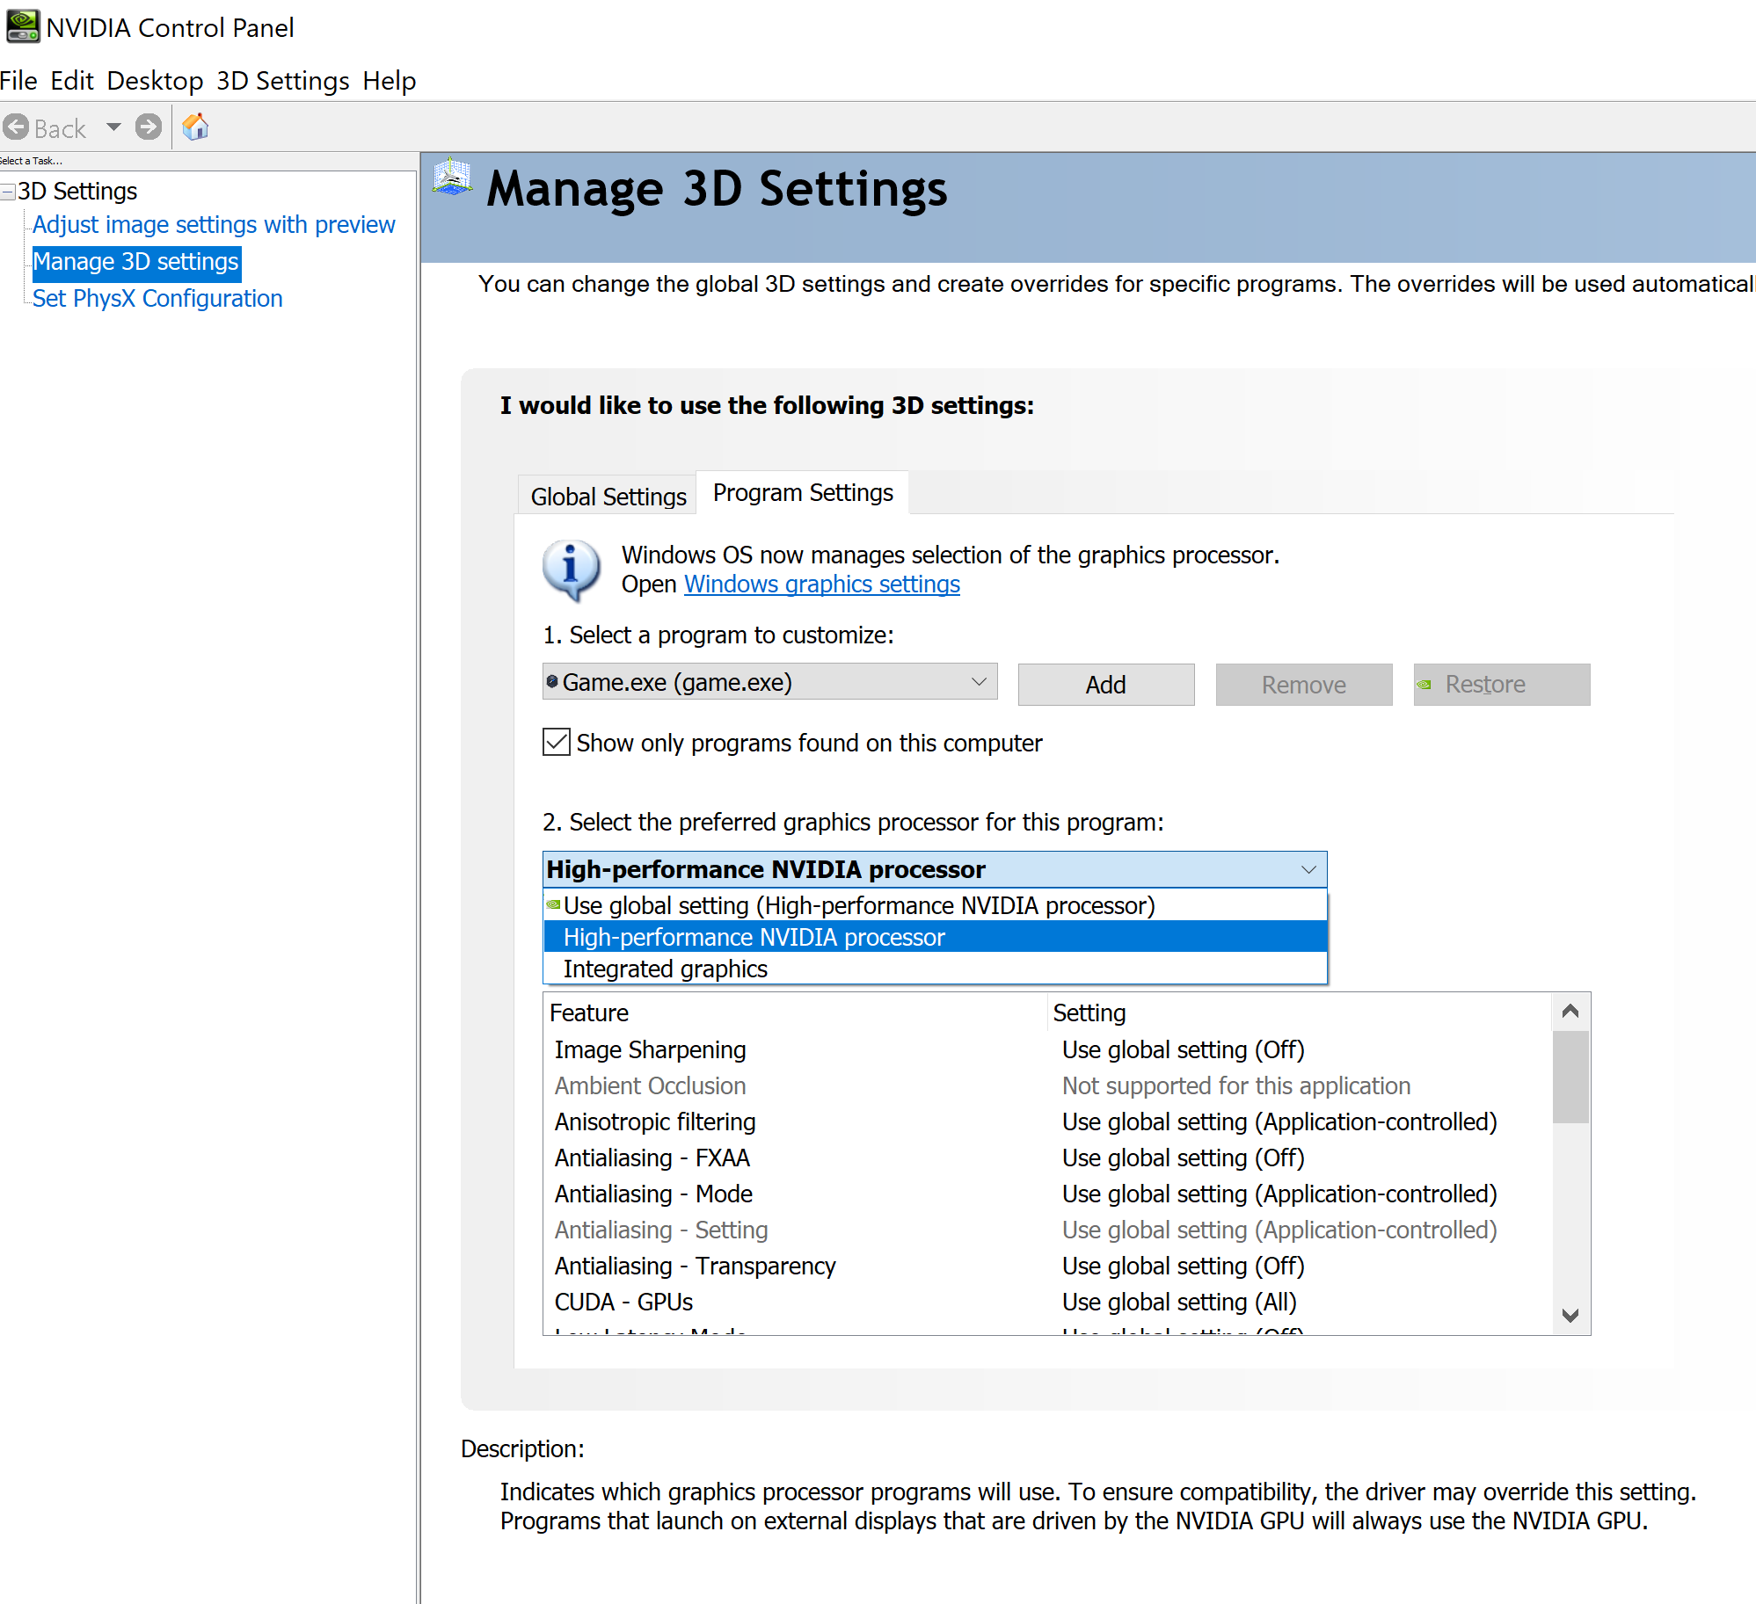
Task: Click the Feature column header
Action: tap(796, 1012)
